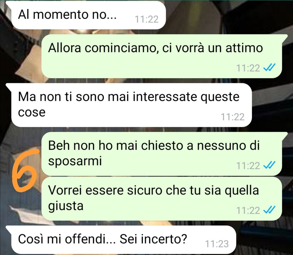Tap the timestamp on the 'sposarmi' message

(248, 165)
